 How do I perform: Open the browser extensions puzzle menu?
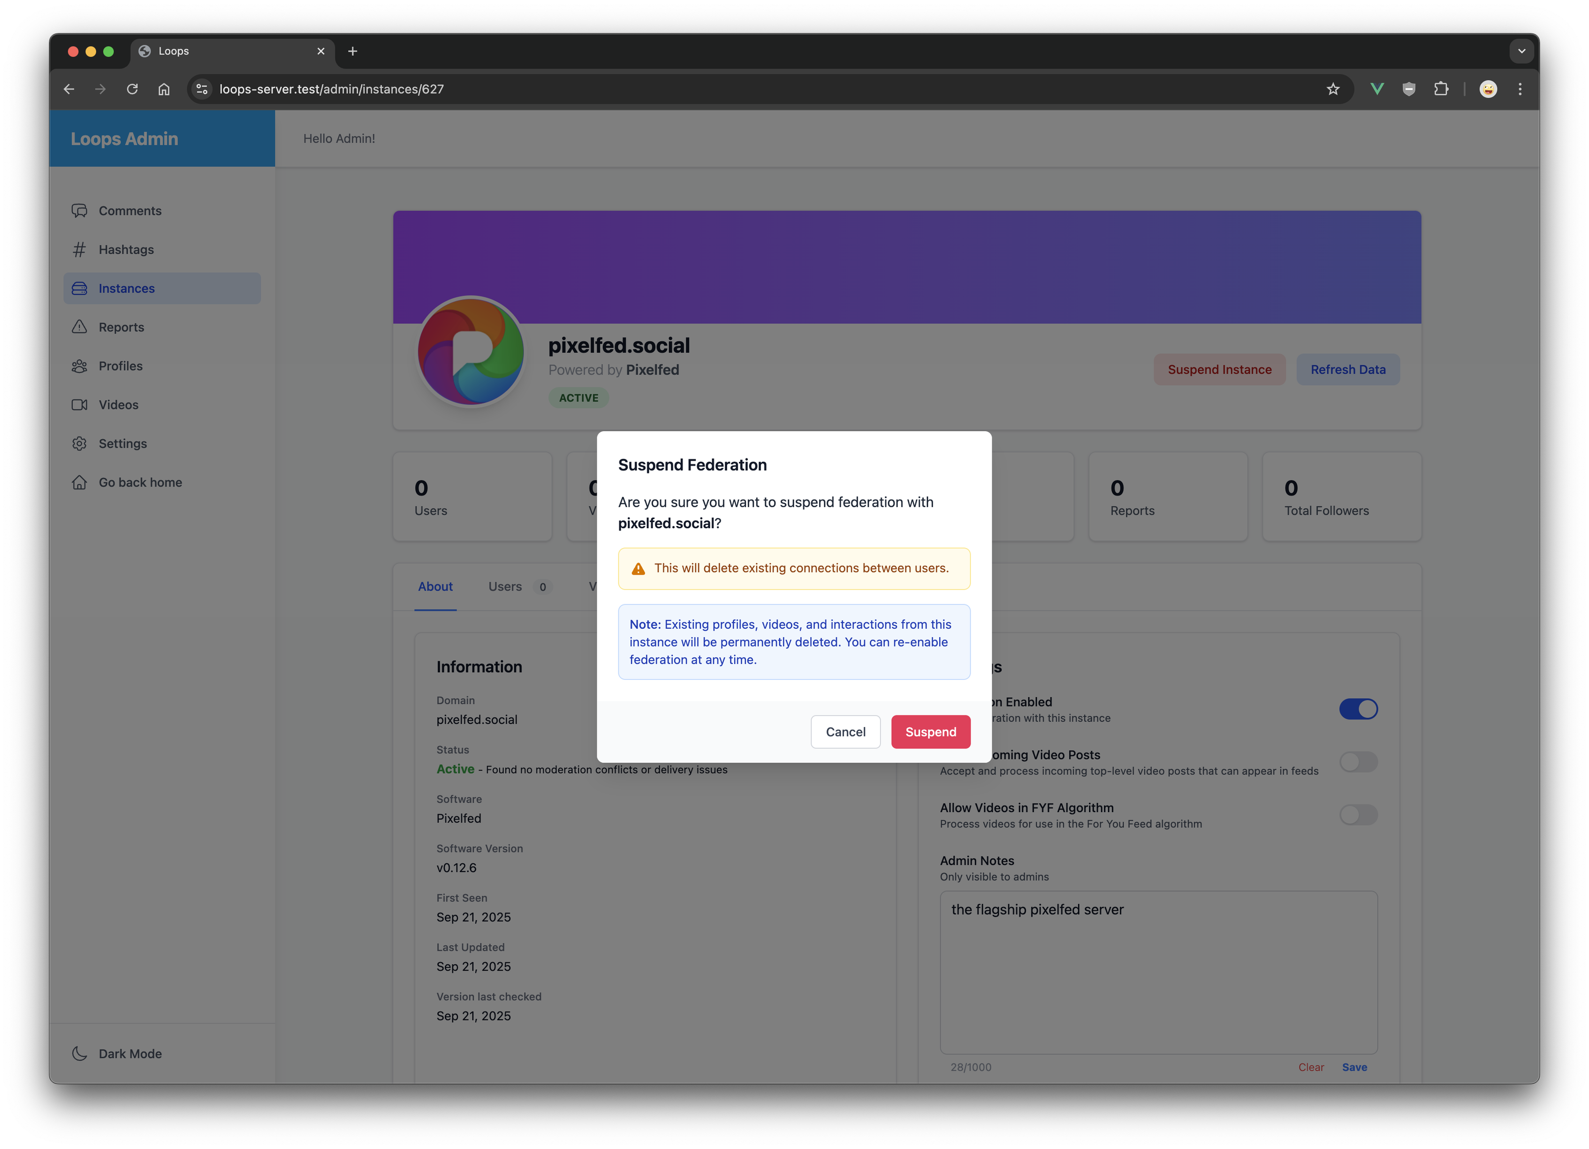tap(1440, 89)
